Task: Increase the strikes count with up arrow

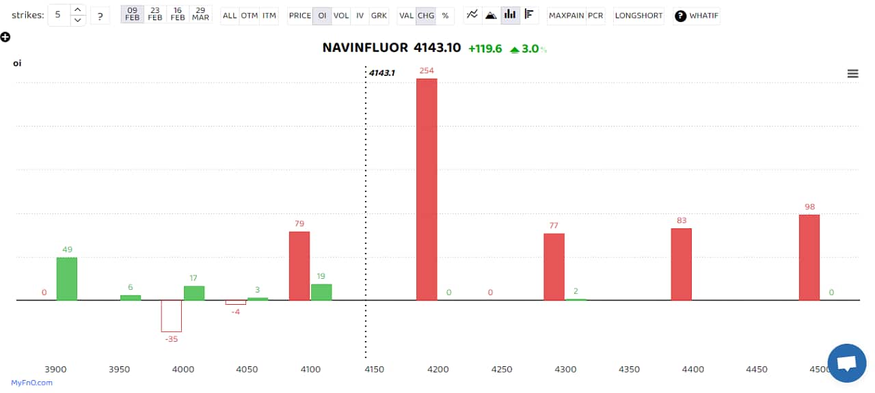Action: pyautogui.click(x=78, y=10)
